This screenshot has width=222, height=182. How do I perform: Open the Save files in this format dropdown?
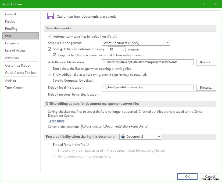point(167,43)
